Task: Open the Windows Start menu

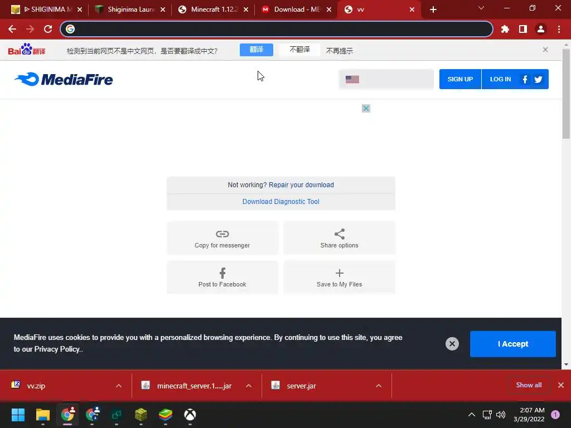Action: (18, 415)
